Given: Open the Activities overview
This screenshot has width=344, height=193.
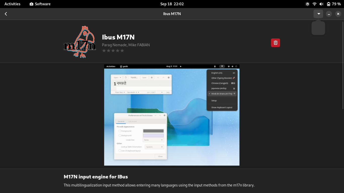Looking at the screenshot, I should pos(12,4).
